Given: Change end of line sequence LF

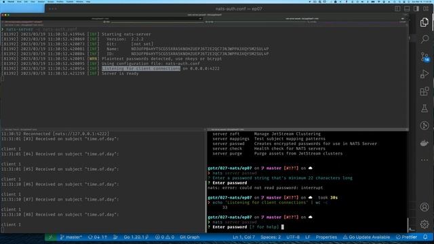Looking at the screenshot, I should coord(307,237).
